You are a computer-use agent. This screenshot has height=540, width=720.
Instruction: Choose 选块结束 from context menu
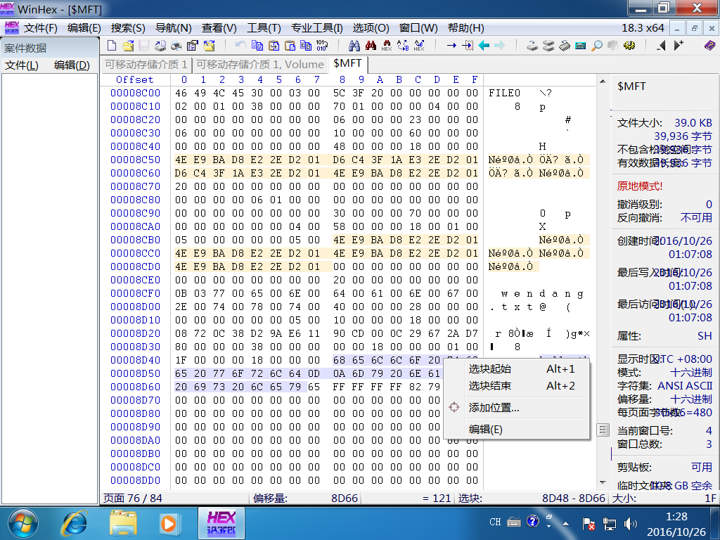[517, 386]
